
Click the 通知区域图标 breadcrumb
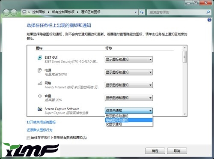tap(91, 12)
